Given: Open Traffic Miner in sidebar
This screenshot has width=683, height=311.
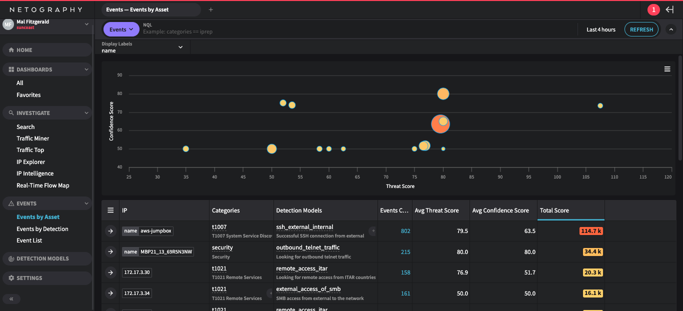Looking at the screenshot, I should pyautogui.click(x=33, y=138).
